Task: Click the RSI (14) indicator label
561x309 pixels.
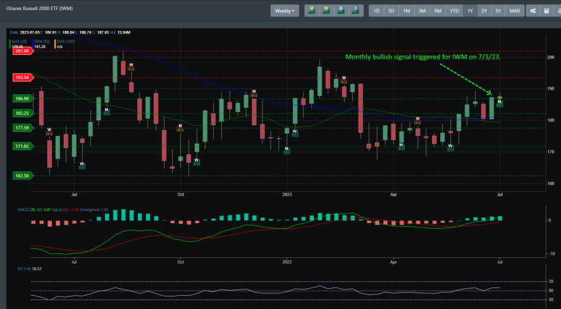Action: click(29, 269)
